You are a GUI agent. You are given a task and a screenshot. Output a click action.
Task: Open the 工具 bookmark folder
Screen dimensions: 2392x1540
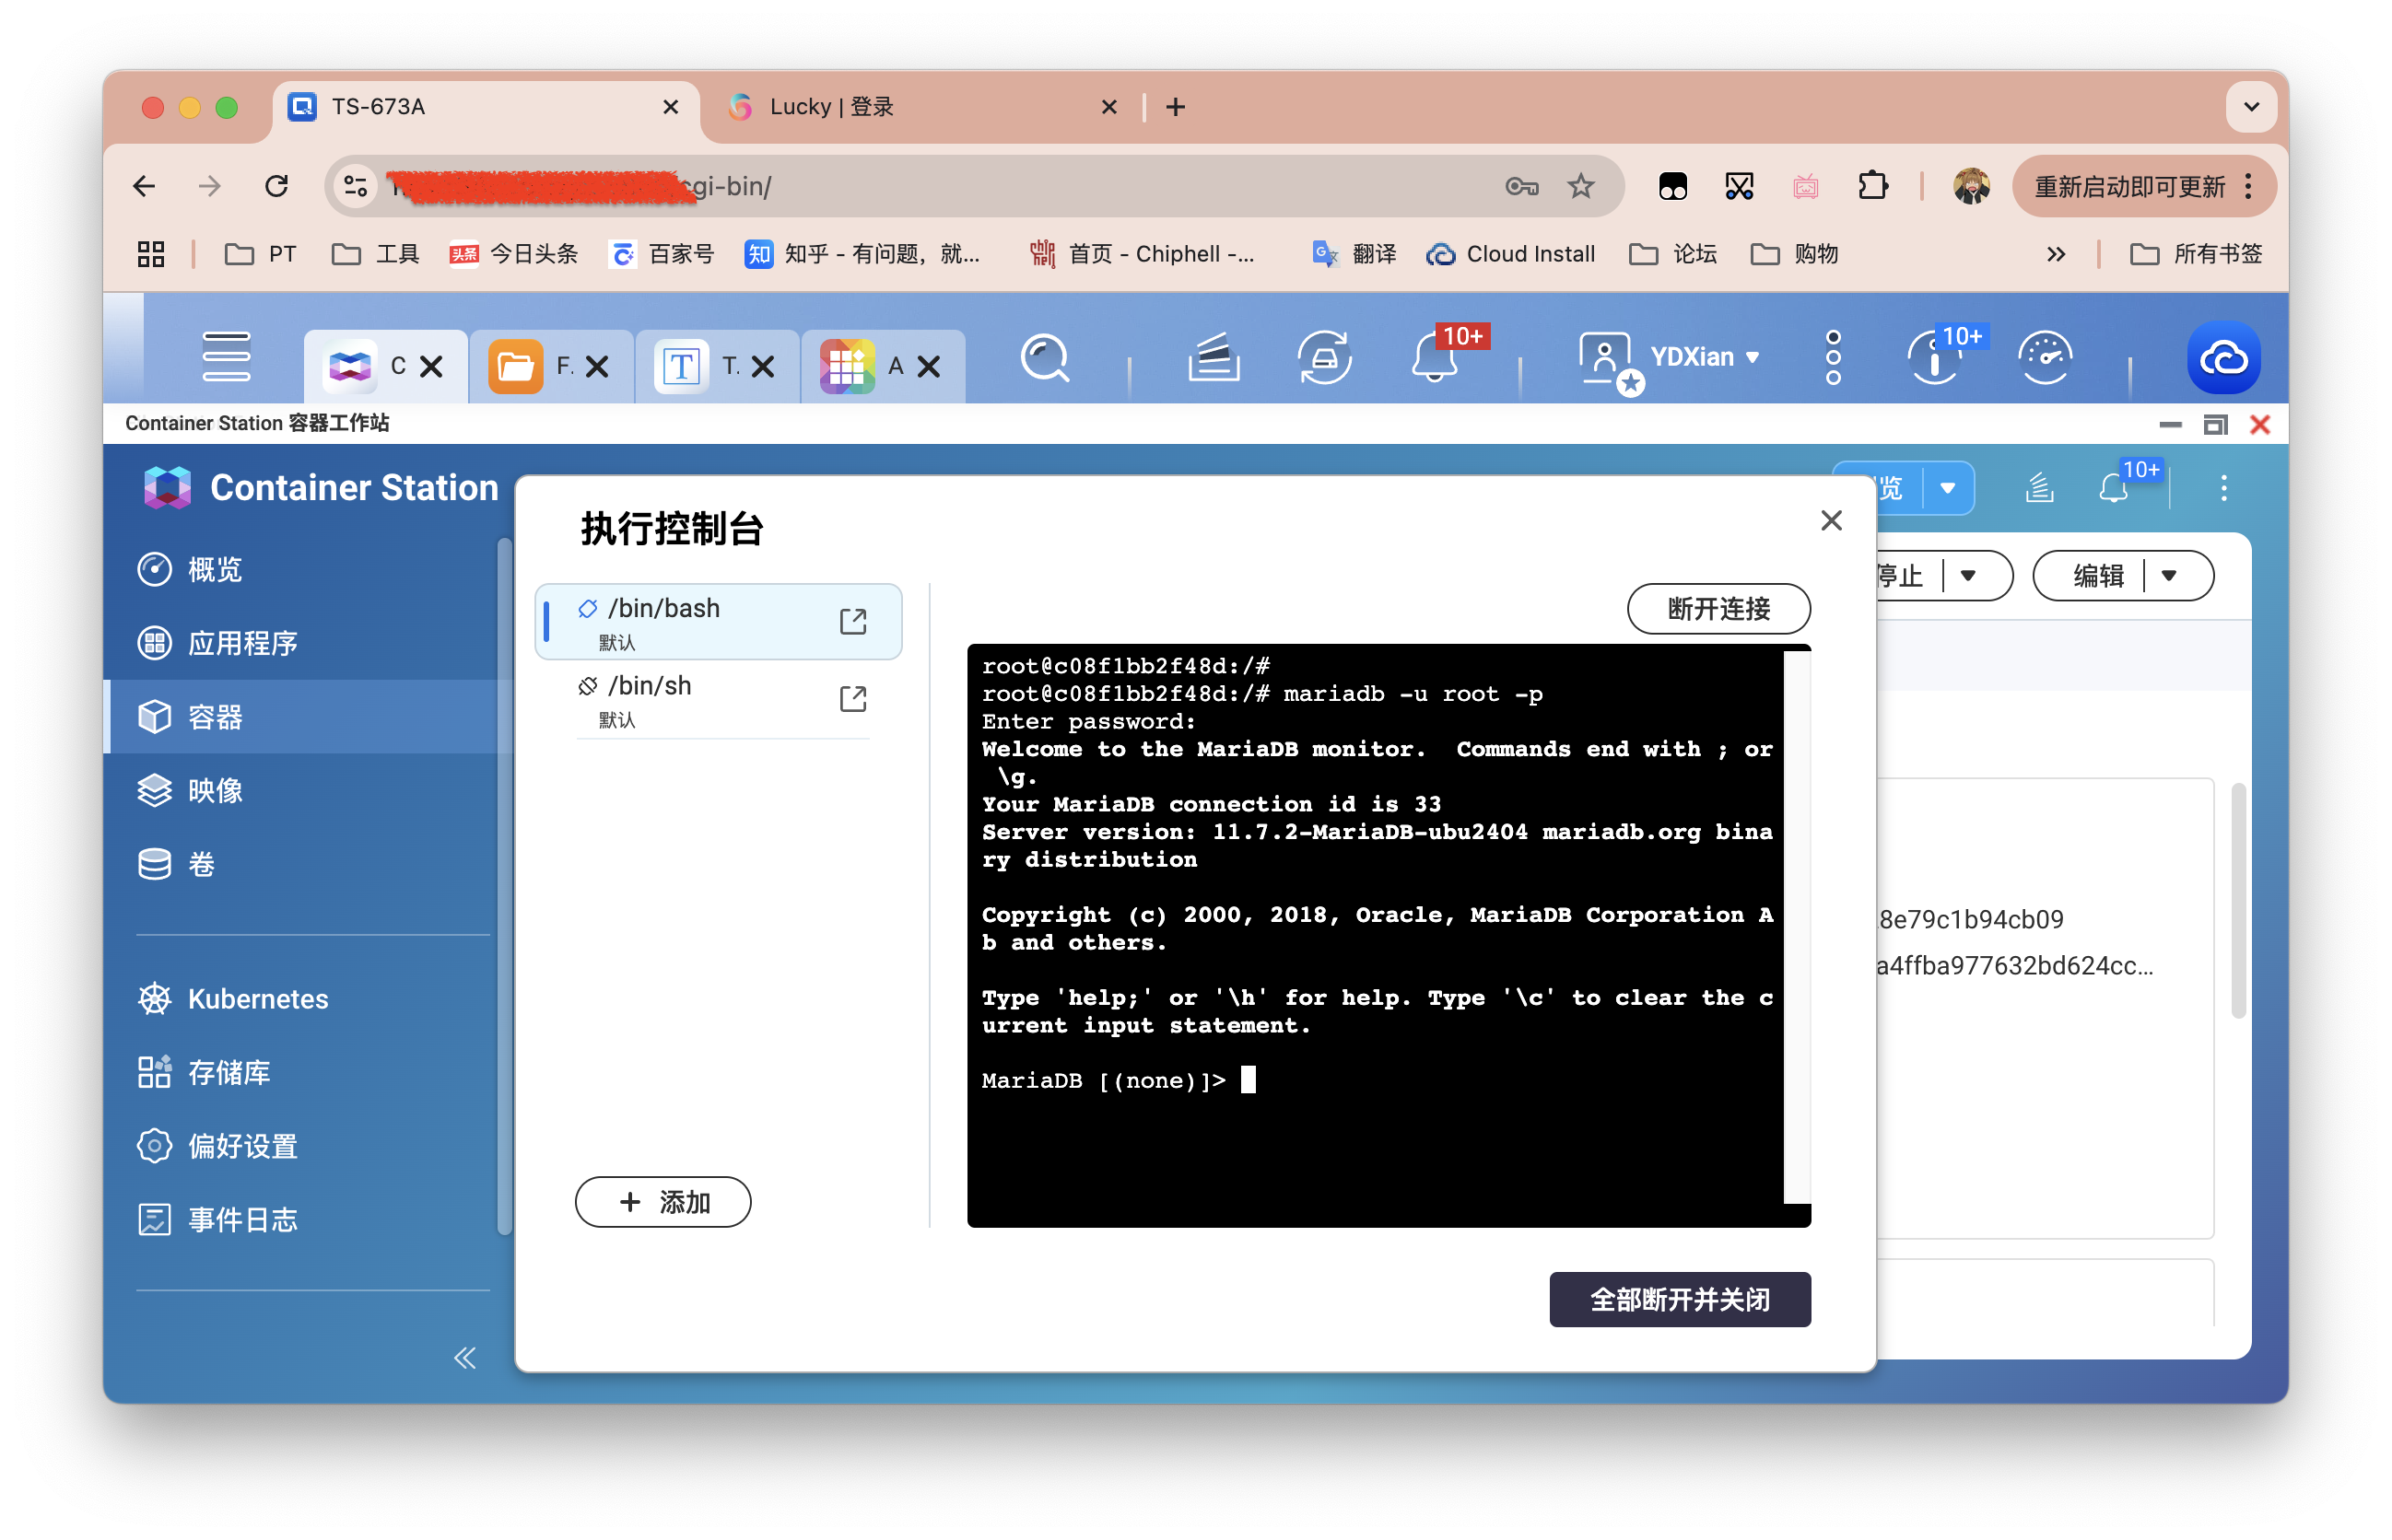pos(375,254)
